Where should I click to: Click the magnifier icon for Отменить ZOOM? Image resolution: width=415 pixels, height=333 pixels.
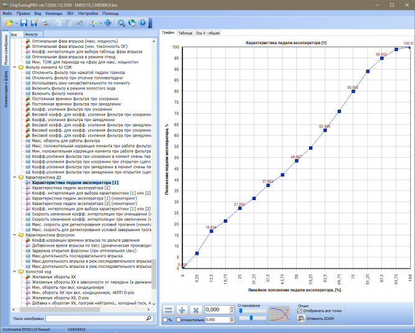pos(301,318)
